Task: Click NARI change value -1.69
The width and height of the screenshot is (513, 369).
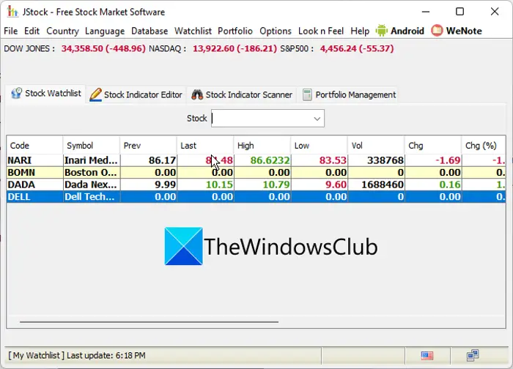Action: [433, 160]
